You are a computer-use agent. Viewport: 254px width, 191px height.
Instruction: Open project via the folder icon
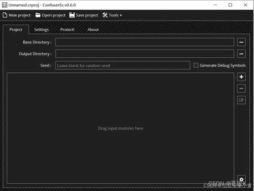point(38,15)
